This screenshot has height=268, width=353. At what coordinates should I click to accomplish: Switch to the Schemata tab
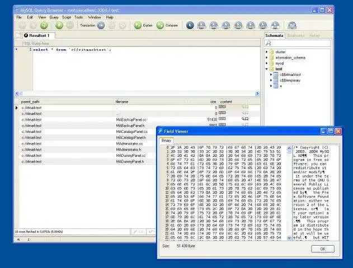[274, 36]
